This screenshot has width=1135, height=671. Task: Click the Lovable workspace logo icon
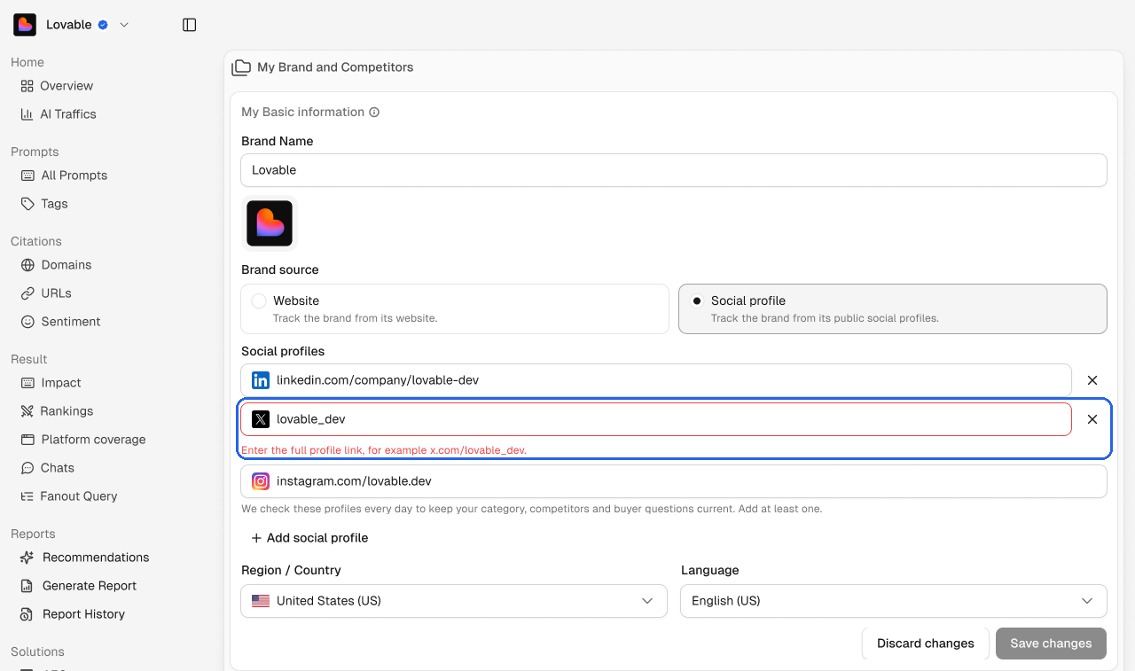pyautogui.click(x=25, y=25)
